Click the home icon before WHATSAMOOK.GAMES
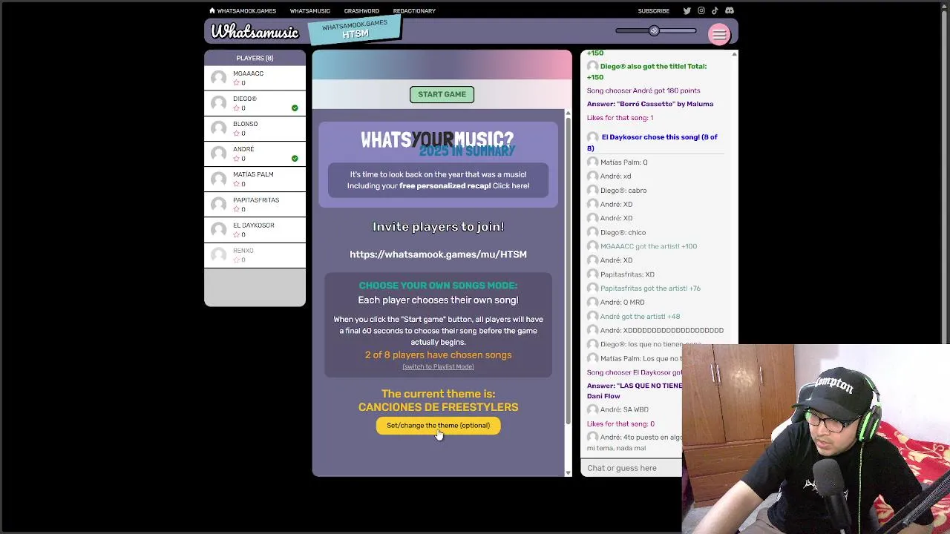The width and height of the screenshot is (950, 534). pos(212,10)
